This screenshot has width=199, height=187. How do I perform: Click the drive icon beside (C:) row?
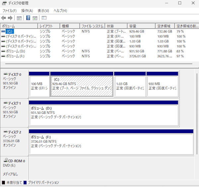pyautogui.click(x=3, y=31)
